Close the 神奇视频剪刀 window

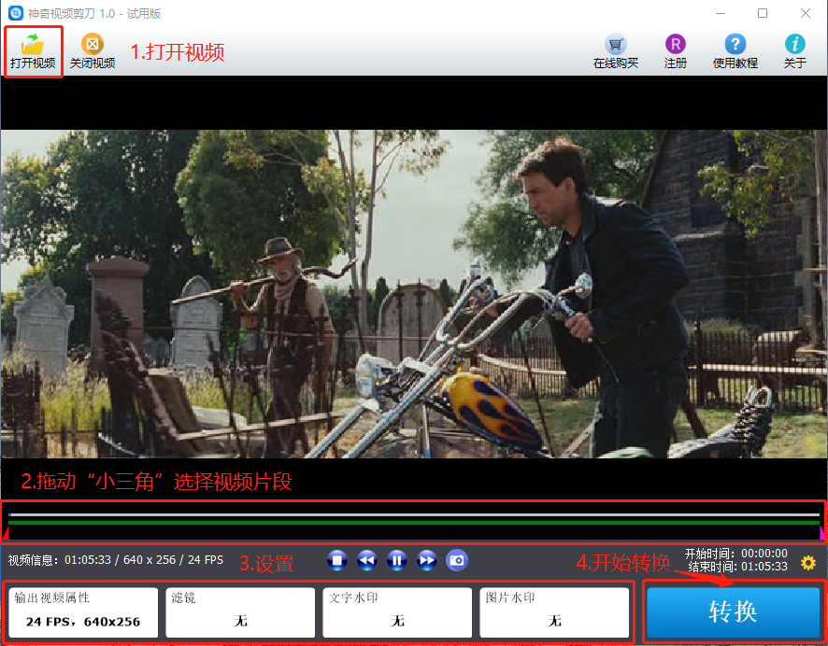pos(806,13)
